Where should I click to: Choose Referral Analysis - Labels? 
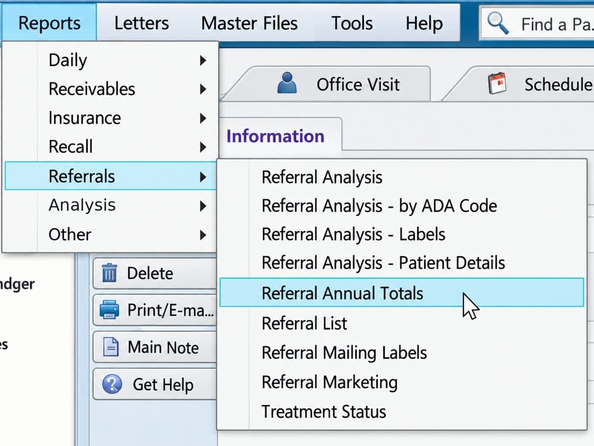[x=402, y=234]
